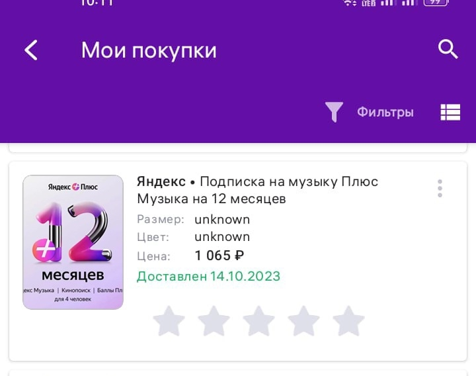Tap the battery indicator in status bar
This screenshot has width=476, height=376.
point(436,3)
